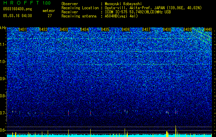Click the 0432 time marker
The width and height of the screenshot is (216, 137).
43,29
